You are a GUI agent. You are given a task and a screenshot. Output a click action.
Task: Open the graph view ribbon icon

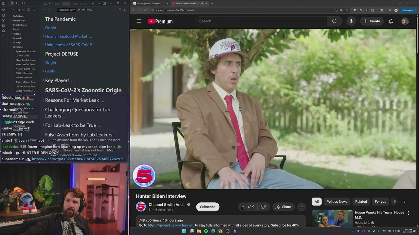[x=4, y=20]
